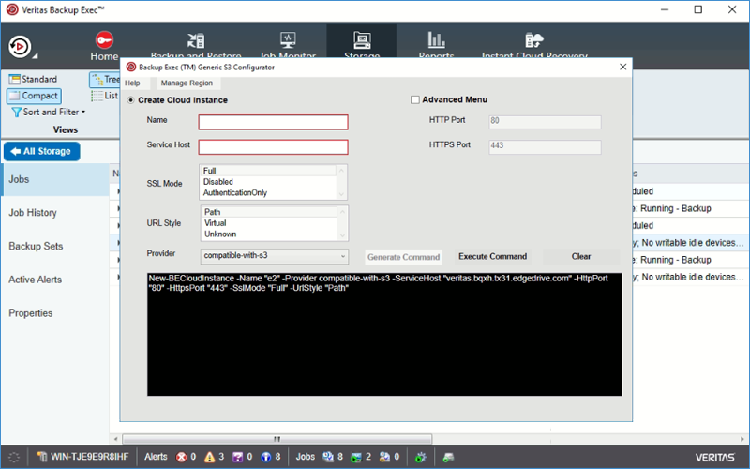
Task: Choose Disabled in the SSL Mode list
Action: (269, 182)
